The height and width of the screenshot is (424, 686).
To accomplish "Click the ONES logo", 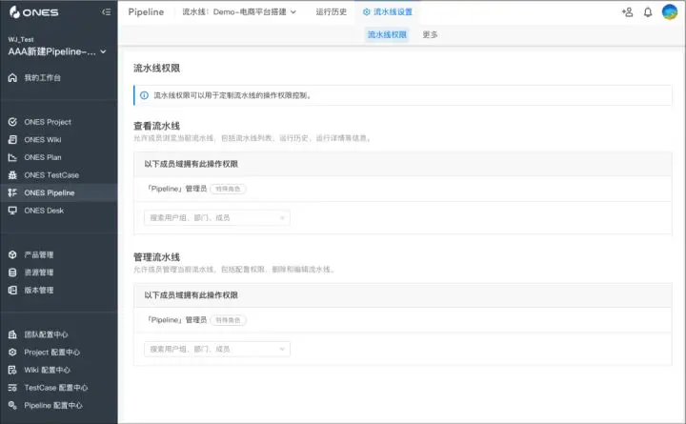I will [33, 11].
